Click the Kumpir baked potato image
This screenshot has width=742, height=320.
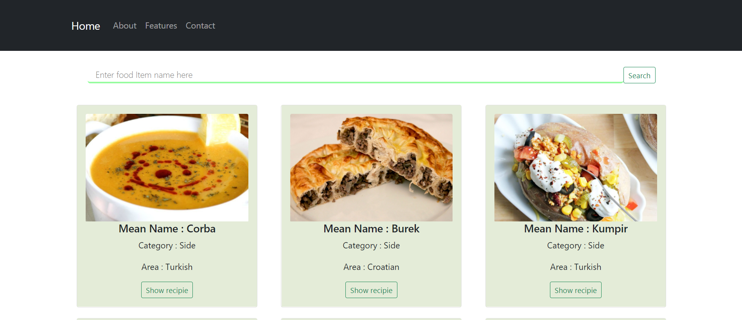(576, 167)
